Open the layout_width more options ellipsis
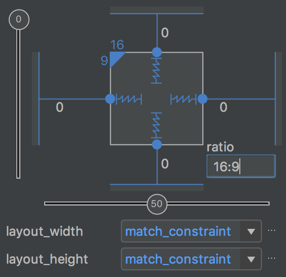This screenshot has width=286, height=277. [272, 231]
